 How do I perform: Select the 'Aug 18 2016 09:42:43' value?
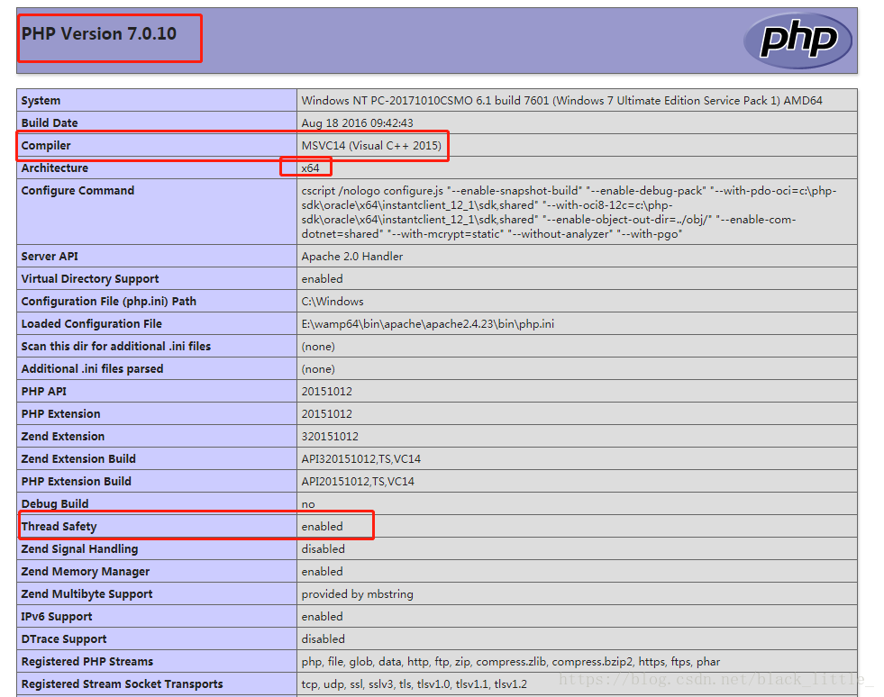click(x=357, y=122)
